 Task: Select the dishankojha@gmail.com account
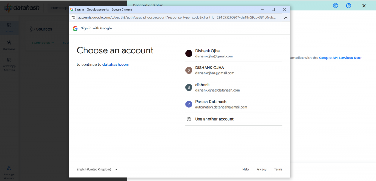click(234, 53)
